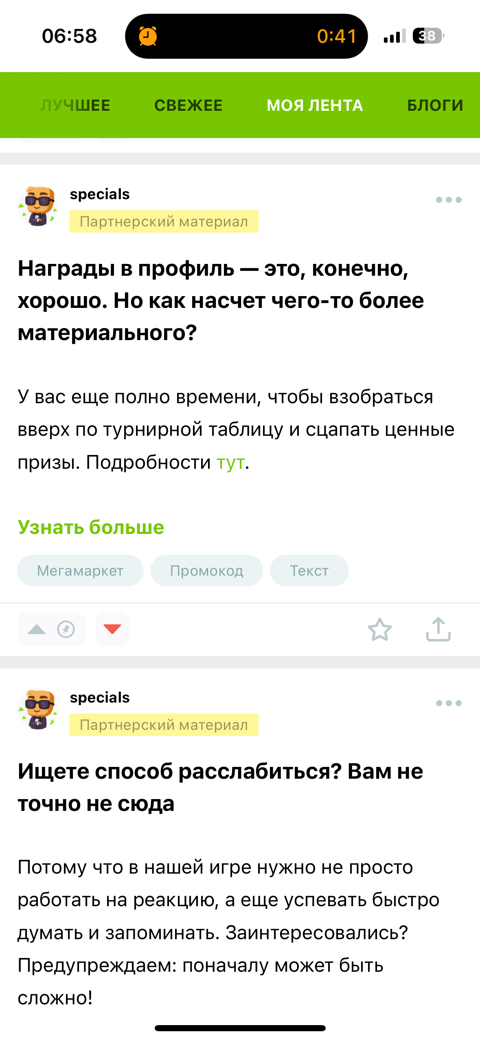Viewport: 480px width, 1041px height.
Task: Tap the orange alarm clock icon
Action: coord(148,36)
